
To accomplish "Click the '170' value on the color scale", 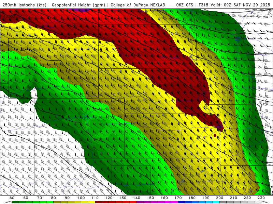I will click(x=178, y=198).
